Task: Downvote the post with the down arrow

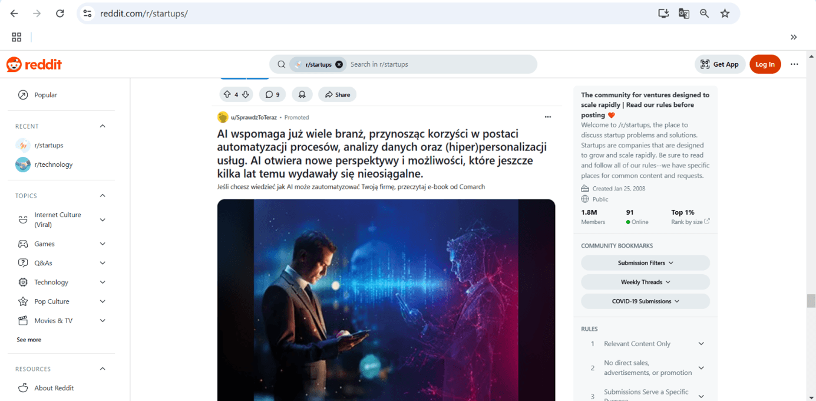Action: (246, 94)
